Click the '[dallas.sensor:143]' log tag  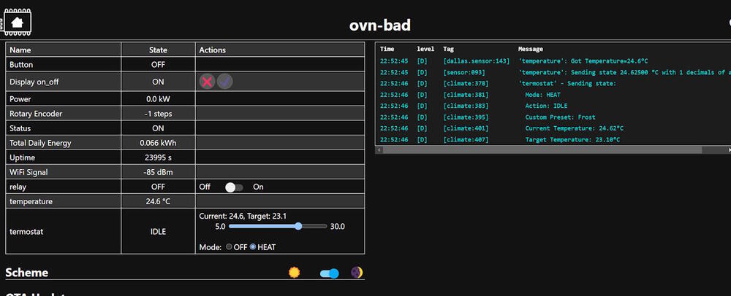[x=476, y=61]
